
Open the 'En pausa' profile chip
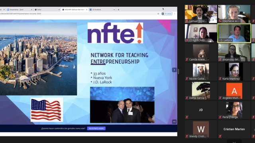[x=167, y=14]
